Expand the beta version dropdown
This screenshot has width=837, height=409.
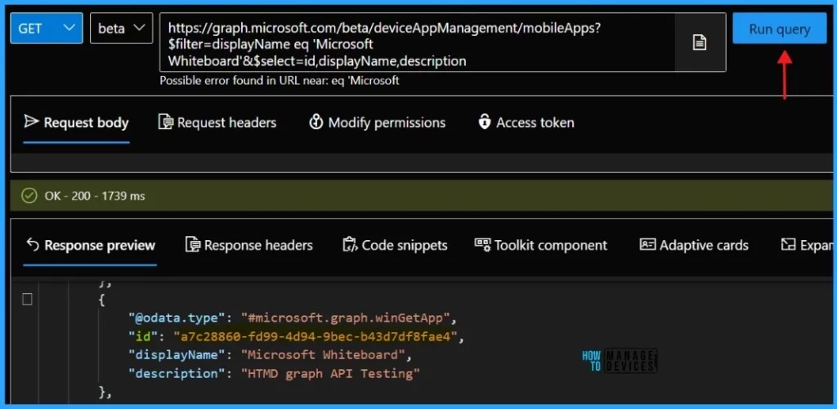point(122,29)
